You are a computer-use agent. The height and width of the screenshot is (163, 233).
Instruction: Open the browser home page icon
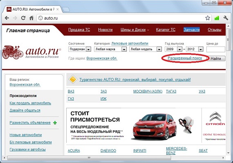pos(31,18)
